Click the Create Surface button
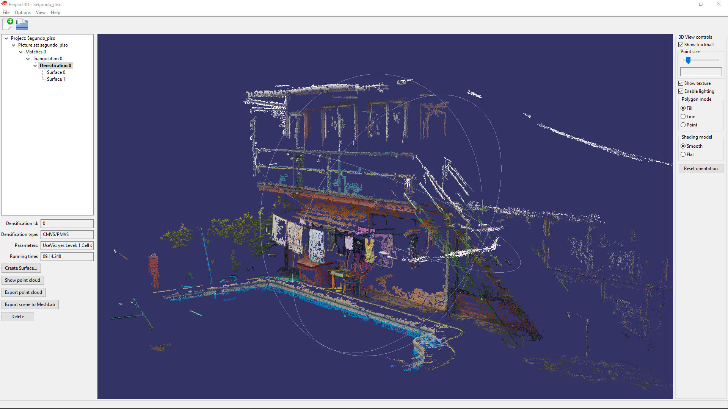 (x=21, y=268)
